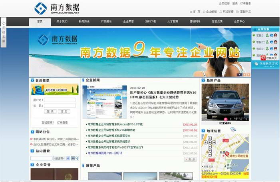The height and width of the screenshot is (182, 280).
Task: Click the 比亚迪F6 product name caption
Action: click(225, 123)
